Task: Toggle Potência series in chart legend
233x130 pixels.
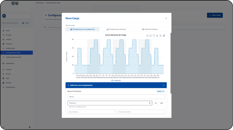Action: [x=116, y=81]
